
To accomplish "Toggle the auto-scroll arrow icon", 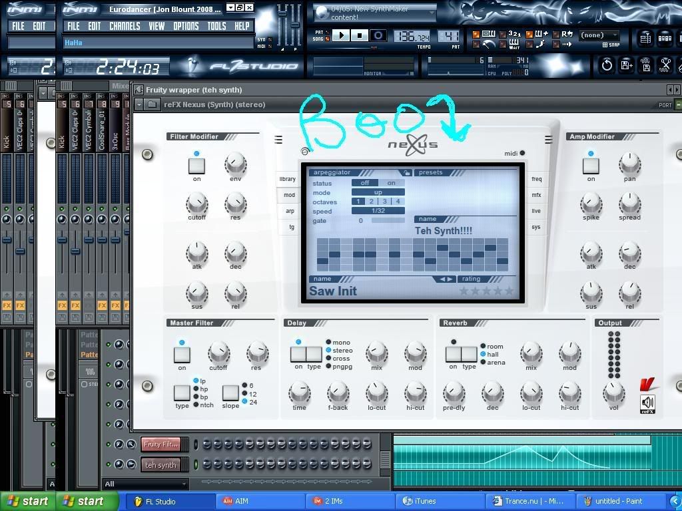I will coord(567,44).
